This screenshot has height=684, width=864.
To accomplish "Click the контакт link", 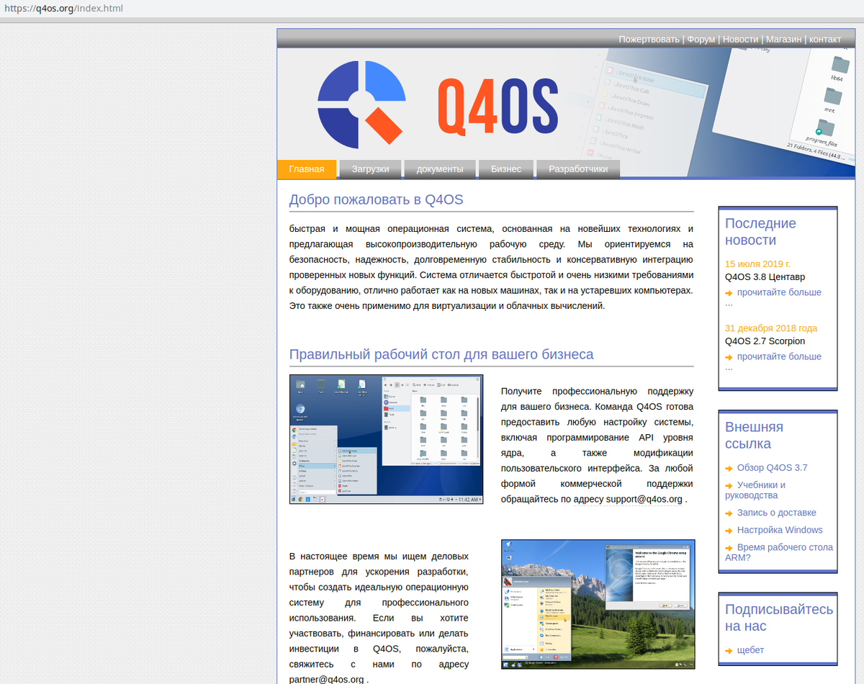I will [825, 39].
